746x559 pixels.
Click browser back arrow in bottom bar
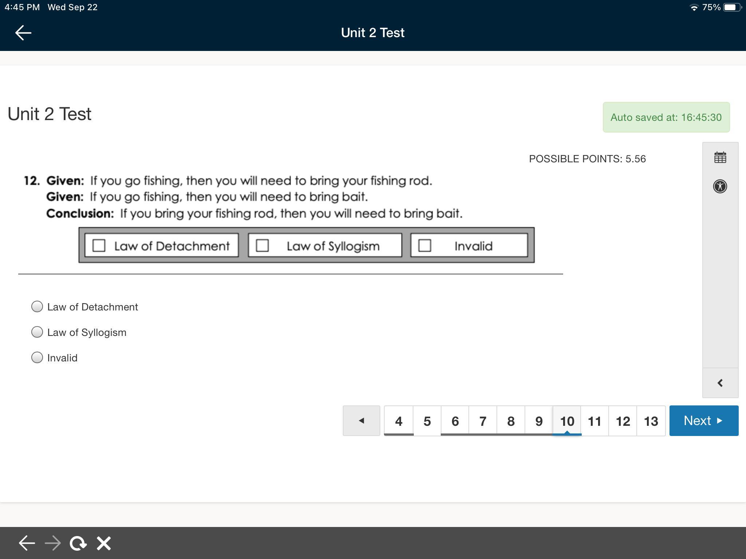coord(27,543)
